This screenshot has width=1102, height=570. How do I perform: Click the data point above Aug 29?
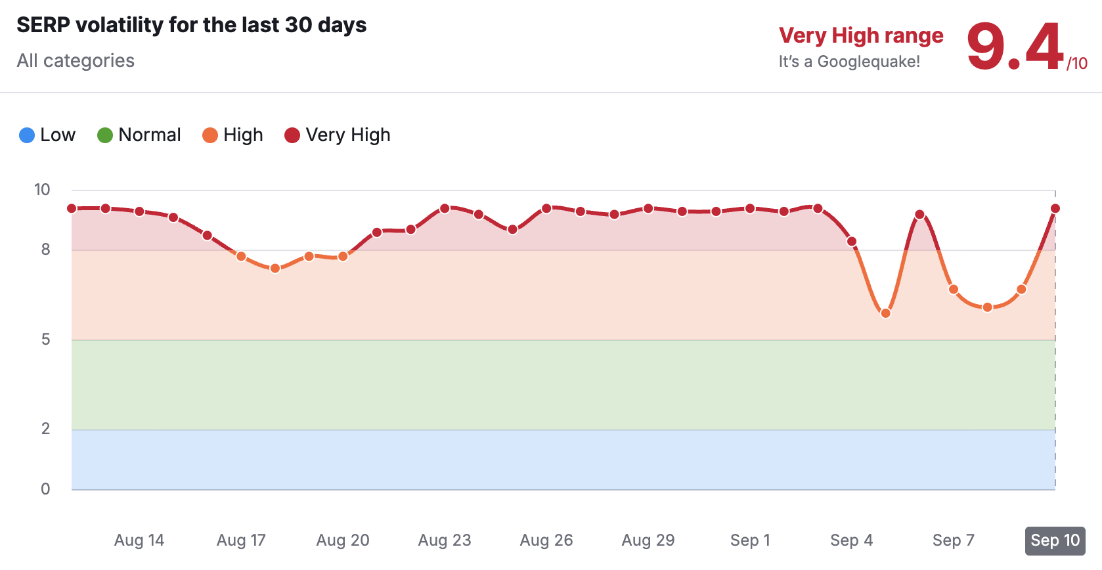(648, 208)
